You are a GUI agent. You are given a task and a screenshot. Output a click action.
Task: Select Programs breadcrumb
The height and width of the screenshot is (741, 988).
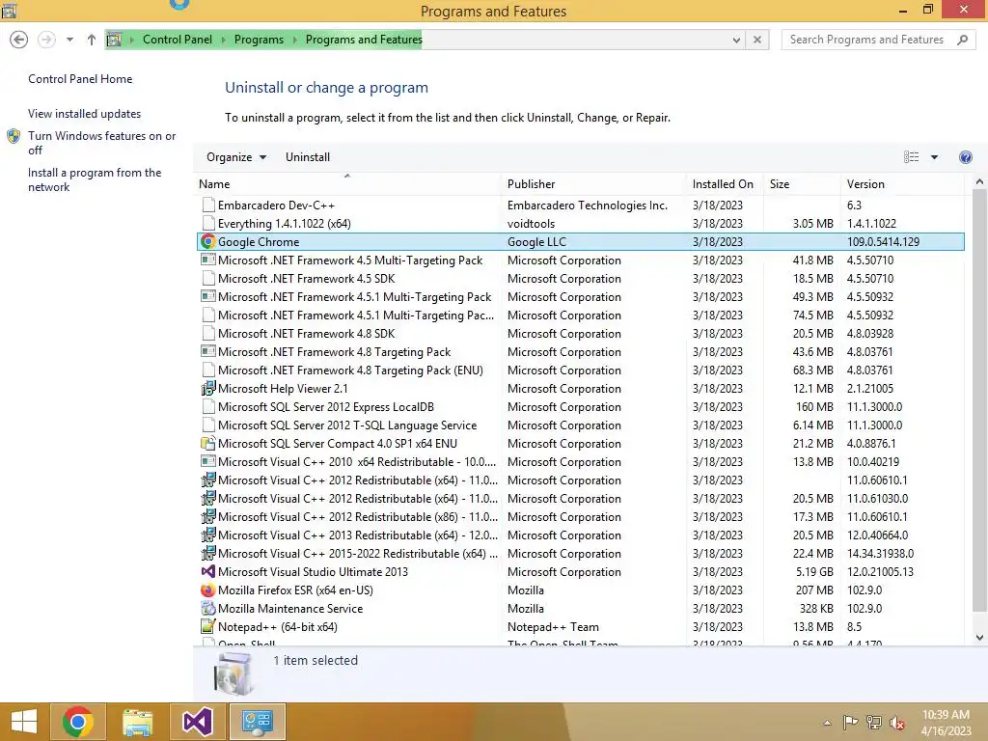(259, 40)
